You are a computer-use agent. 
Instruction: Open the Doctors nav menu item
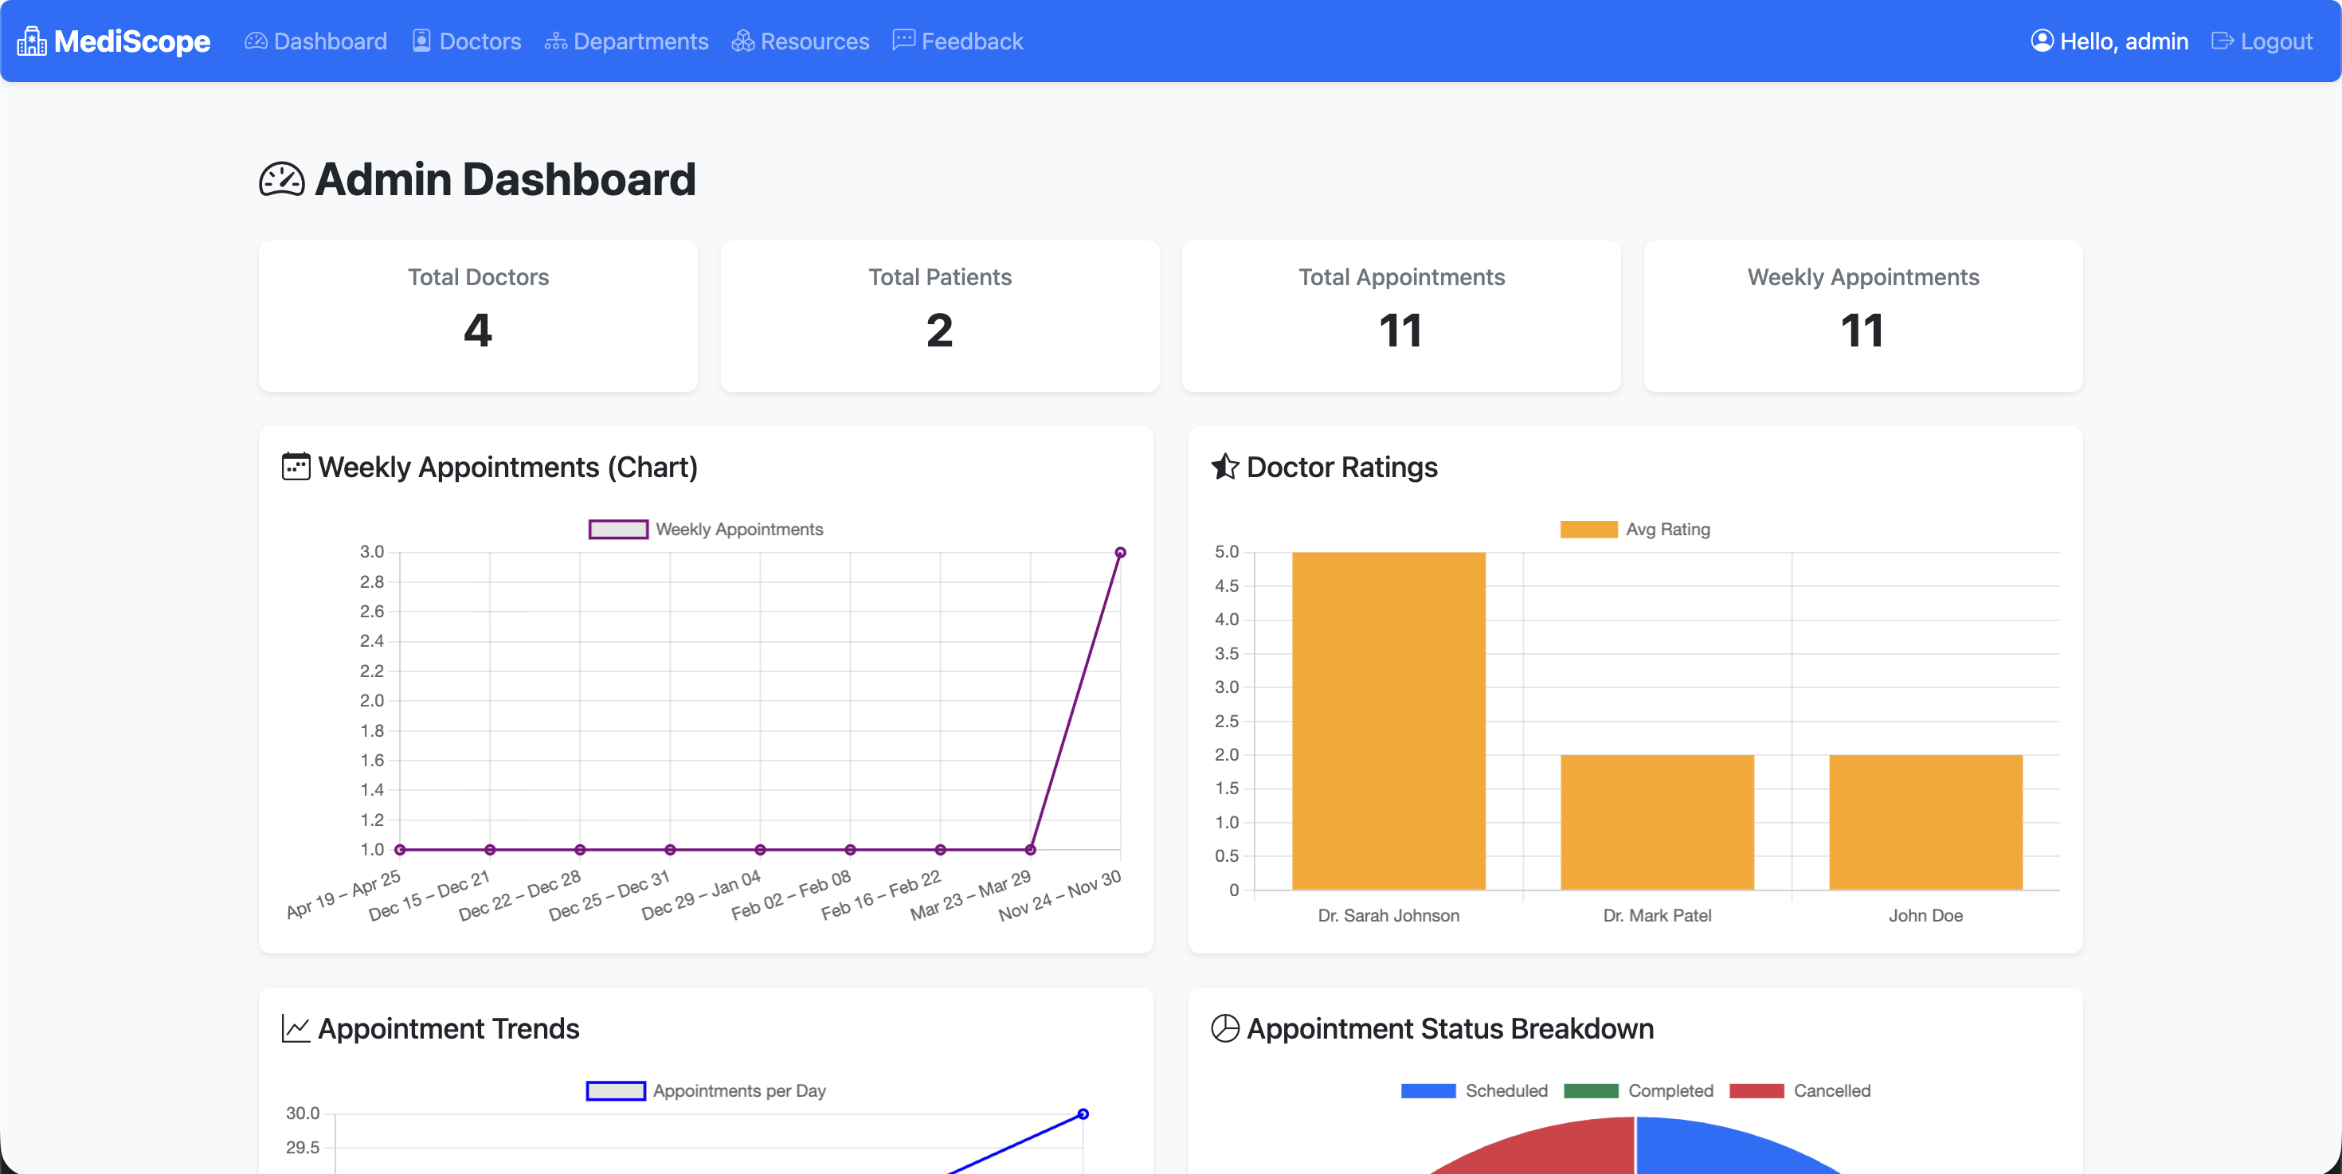pos(466,41)
